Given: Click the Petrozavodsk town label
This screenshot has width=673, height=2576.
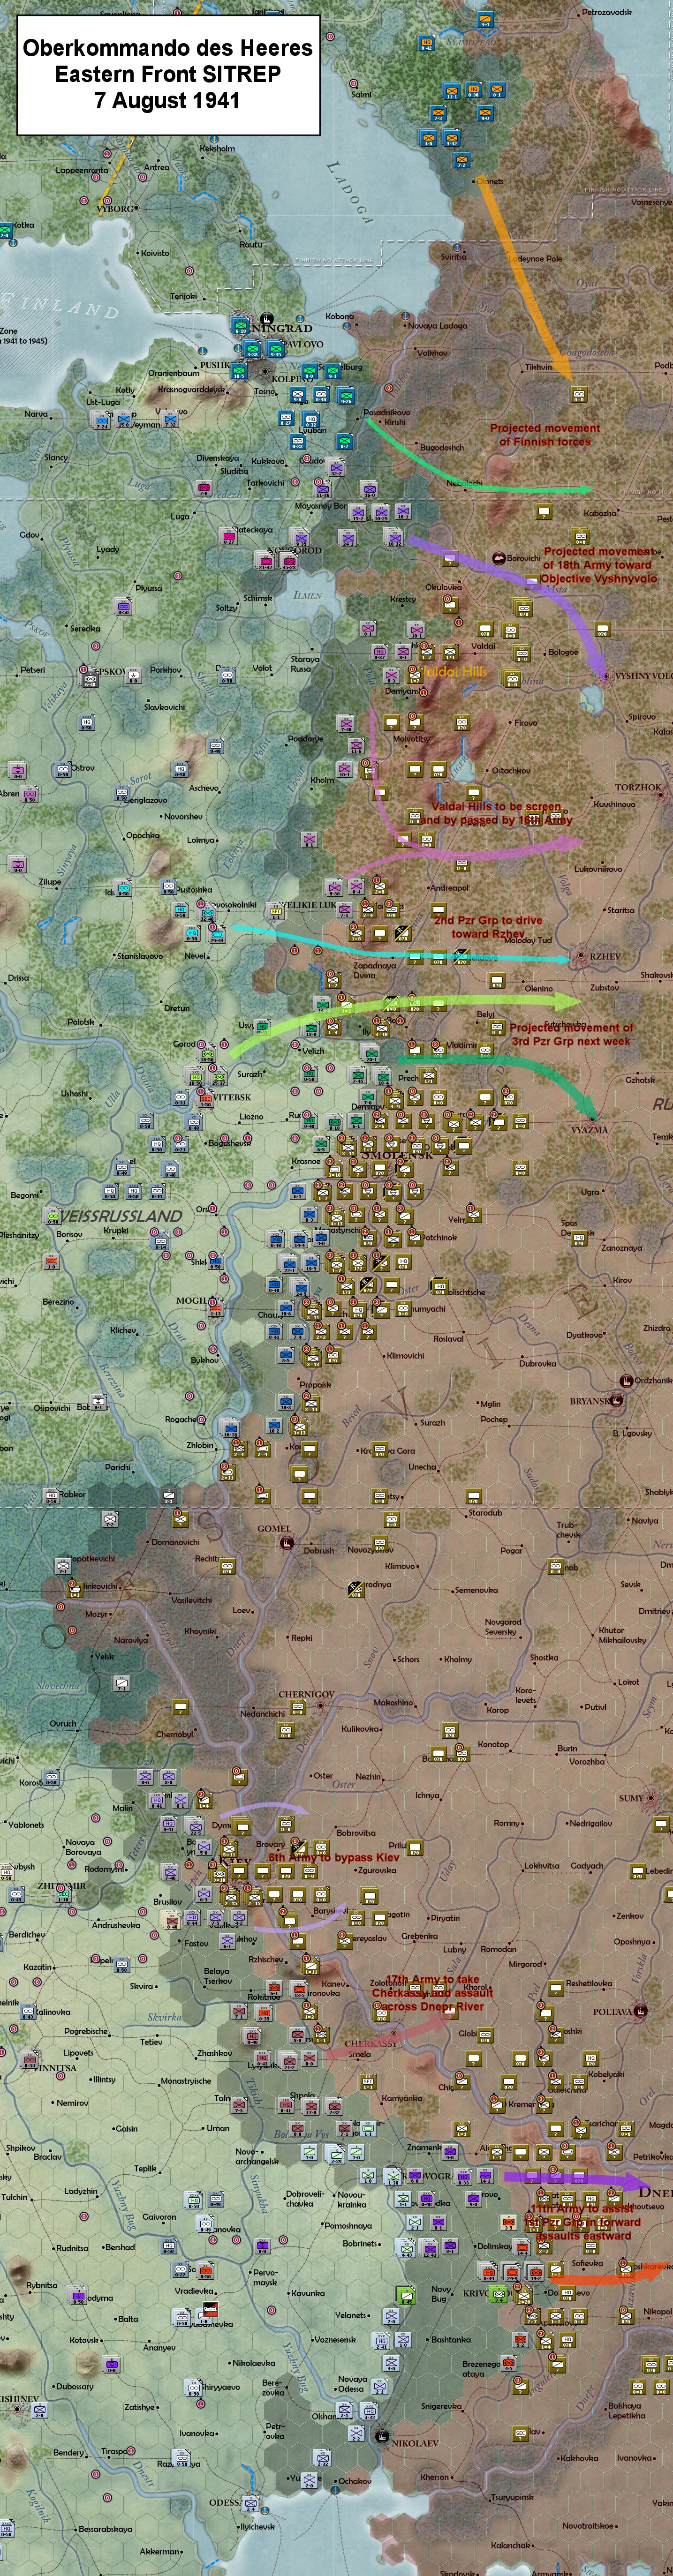Looking at the screenshot, I should (x=606, y=12).
